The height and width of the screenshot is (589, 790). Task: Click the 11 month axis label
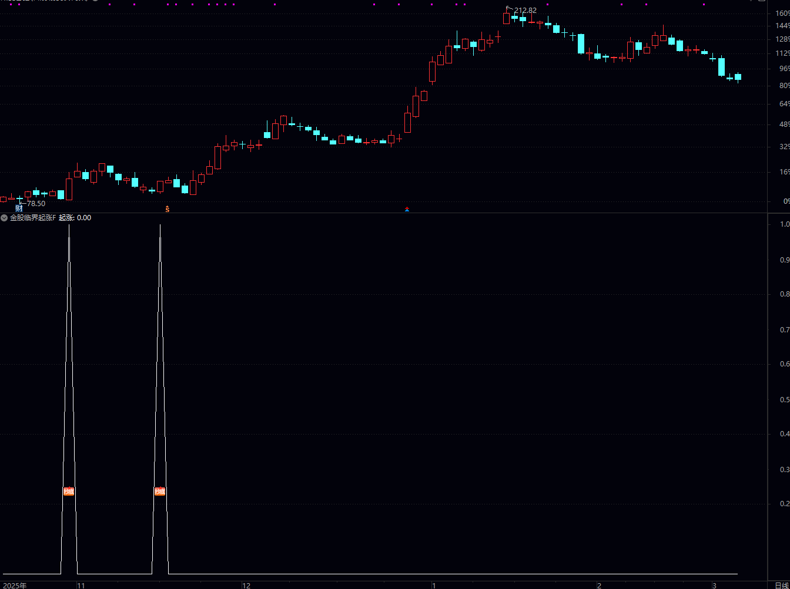pyautogui.click(x=81, y=585)
